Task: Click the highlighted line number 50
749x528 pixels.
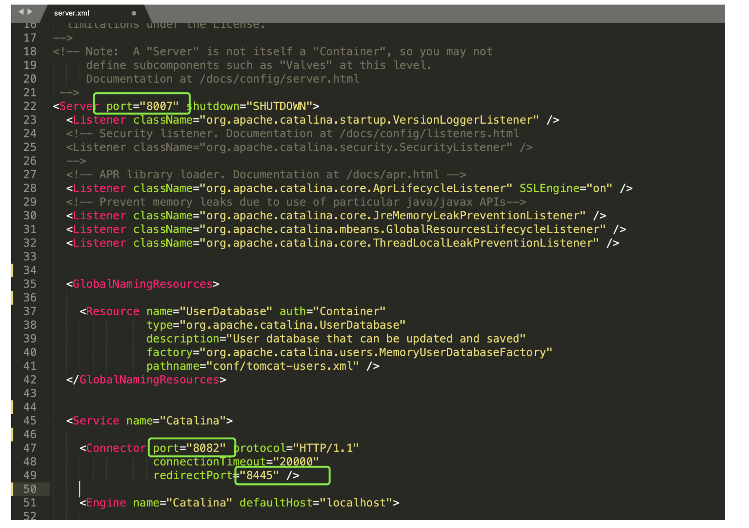Action: coord(30,489)
